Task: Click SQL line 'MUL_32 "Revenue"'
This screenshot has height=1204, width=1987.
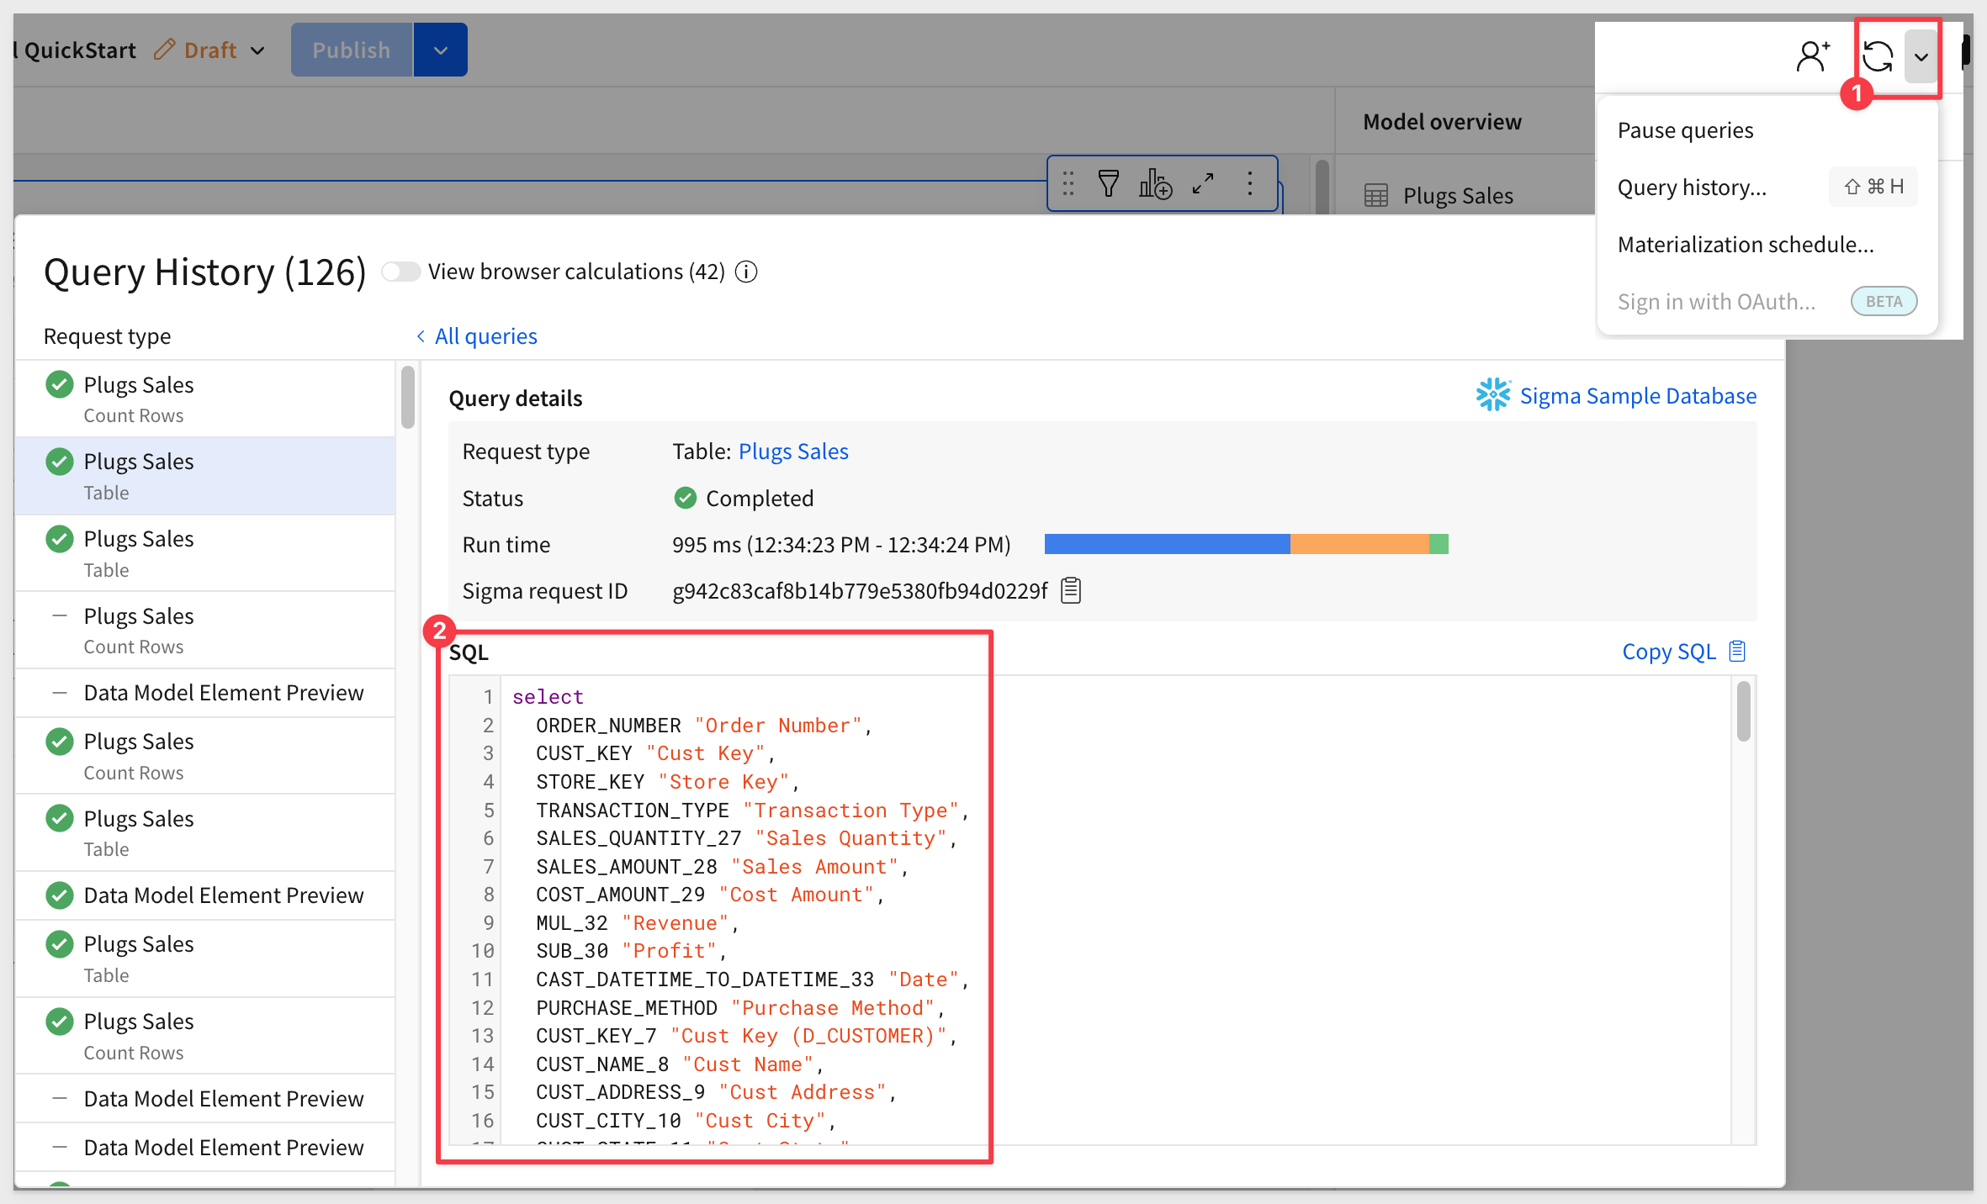Action: 638,922
